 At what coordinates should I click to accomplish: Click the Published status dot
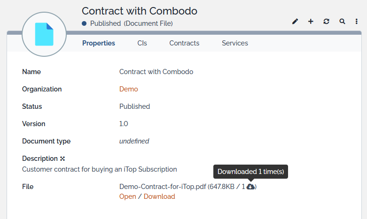pos(84,23)
